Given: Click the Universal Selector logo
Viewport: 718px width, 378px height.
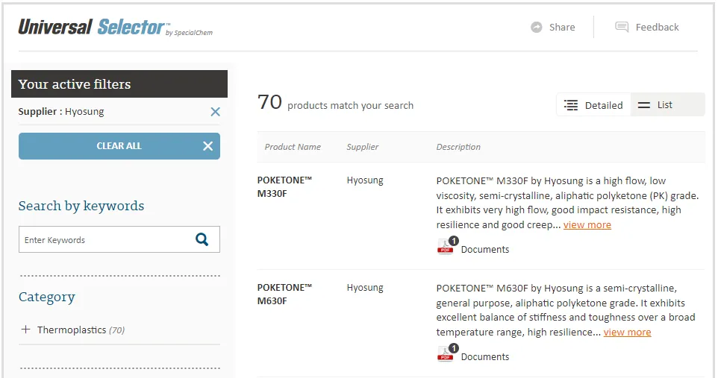Looking at the screenshot, I should (115, 28).
